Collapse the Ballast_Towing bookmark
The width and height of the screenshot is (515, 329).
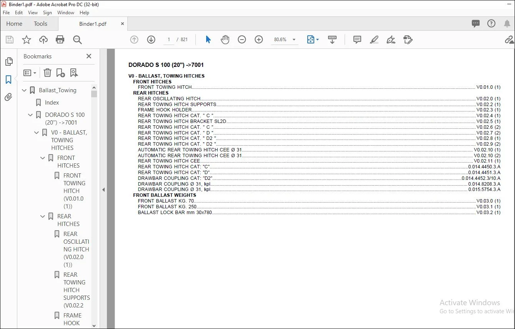(x=25, y=90)
